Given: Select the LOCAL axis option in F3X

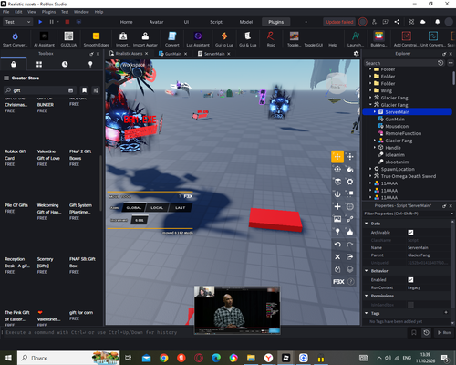Looking at the screenshot, I should pos(157,208).
